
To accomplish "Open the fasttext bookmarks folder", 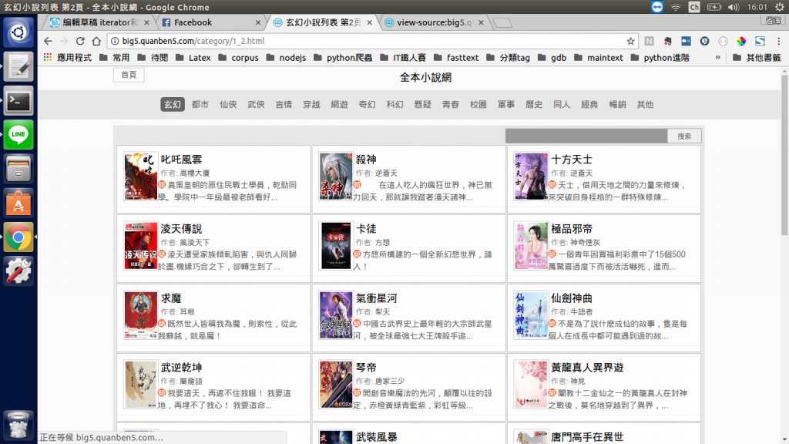I will tap(456, 57).
